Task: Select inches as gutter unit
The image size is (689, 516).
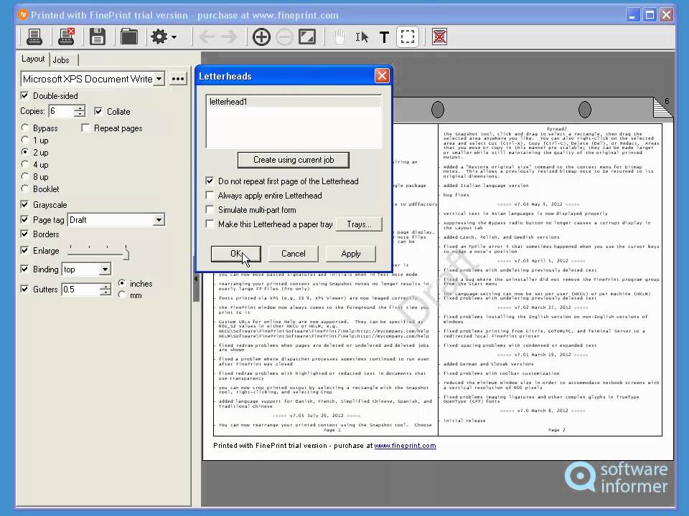Action: click(x=122, y=283)
